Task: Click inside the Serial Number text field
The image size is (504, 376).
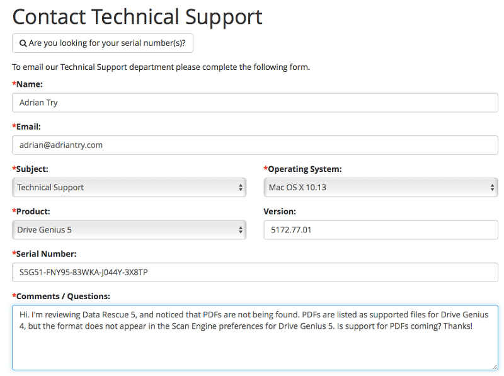Action: (x=255, y=272)
